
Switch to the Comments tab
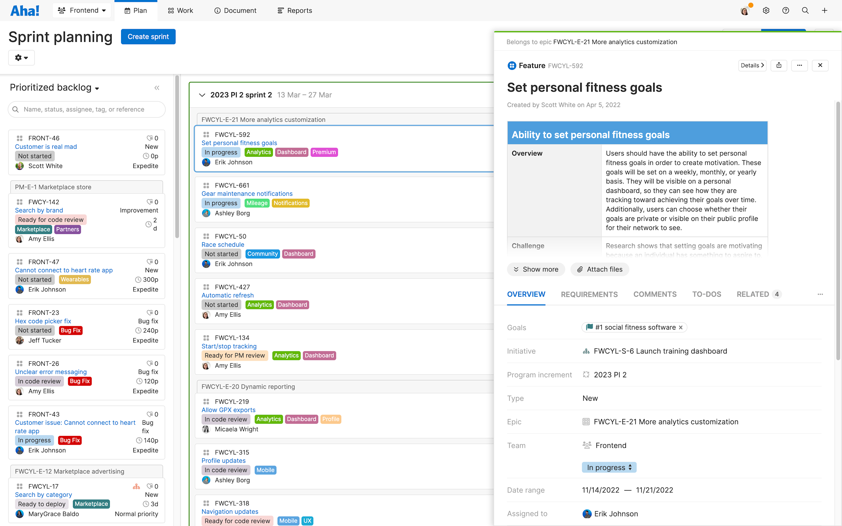tap(655, 294)
